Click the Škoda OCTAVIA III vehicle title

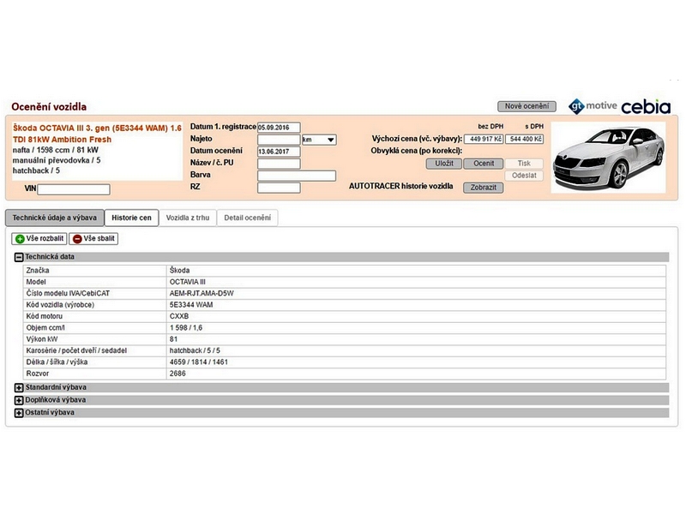tap(97, 134)
